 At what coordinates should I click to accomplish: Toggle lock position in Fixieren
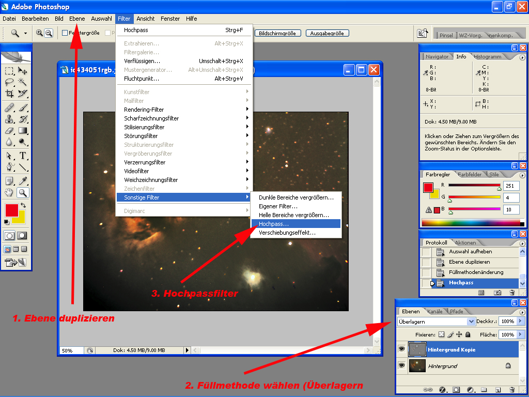click(459, 334)
